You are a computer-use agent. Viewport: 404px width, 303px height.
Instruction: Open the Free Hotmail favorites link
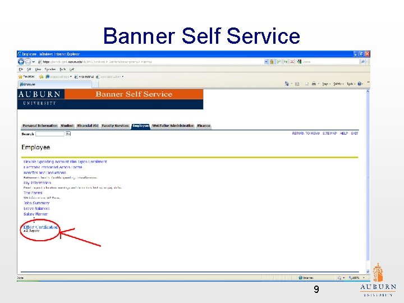point(84,76)
